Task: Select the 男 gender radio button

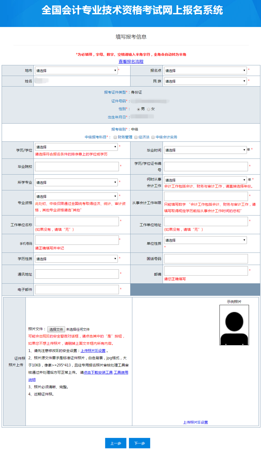Action: [138, 109]
